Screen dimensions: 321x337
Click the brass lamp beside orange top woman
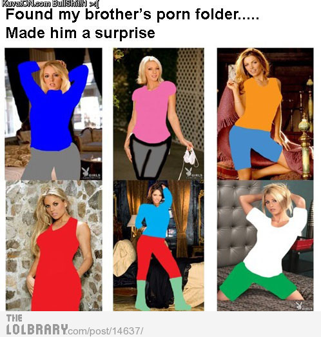[x=305, y=145]
